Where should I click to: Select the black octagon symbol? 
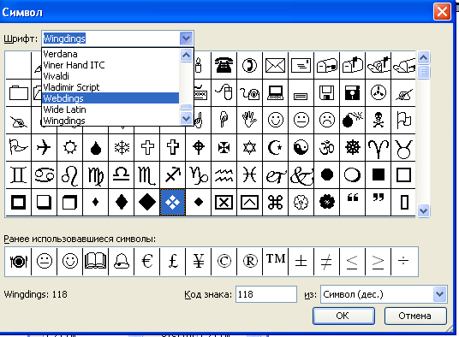326,174
